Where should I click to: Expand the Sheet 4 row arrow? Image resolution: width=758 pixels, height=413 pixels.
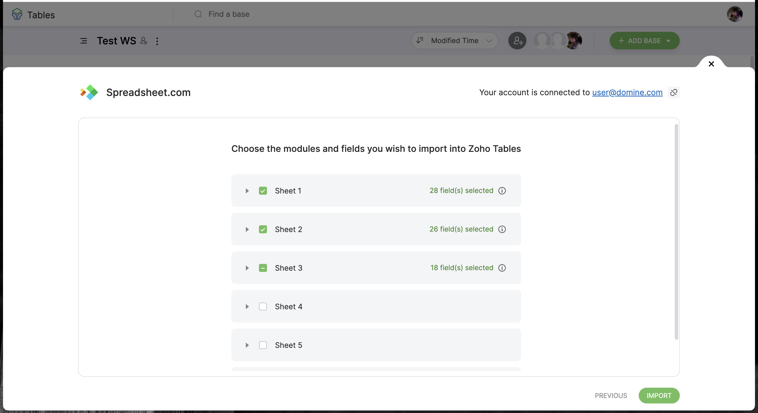click(247, 306)
